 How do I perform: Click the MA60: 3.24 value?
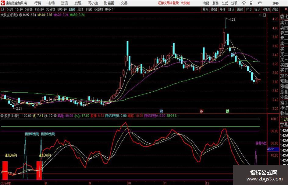coord(77,15)
